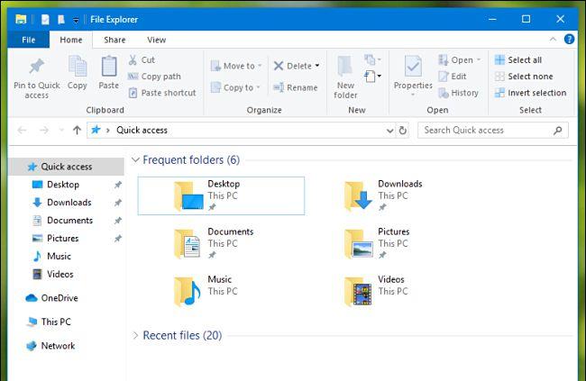Select the Videos folder in Frequent folders
The width and height of the screenshot is (586, 381).
click(x=377, y=291)
